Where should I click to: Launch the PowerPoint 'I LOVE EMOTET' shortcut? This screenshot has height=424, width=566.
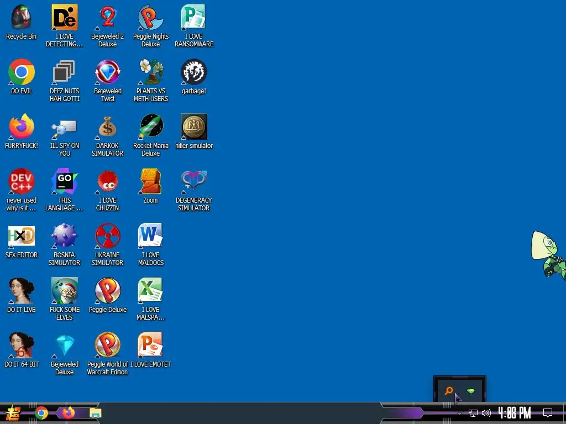[150, 346]
